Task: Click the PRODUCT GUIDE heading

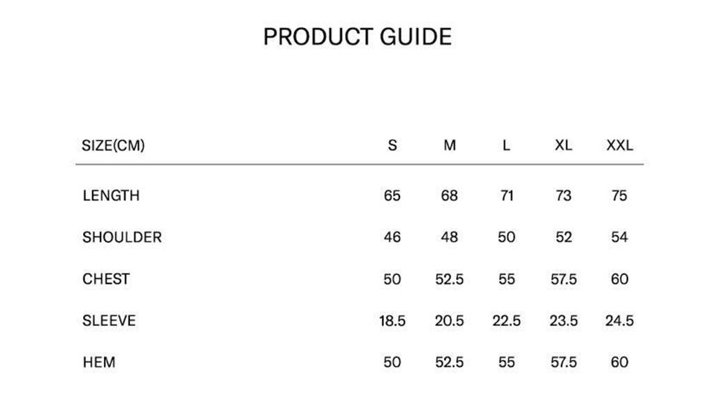Action: pyautogui.click(x=357, y=37)
